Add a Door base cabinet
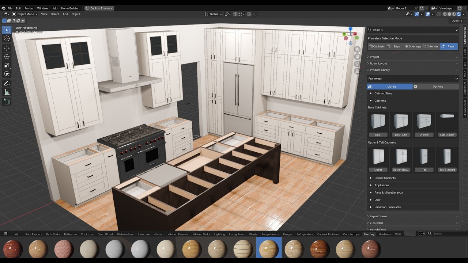468x263 pixels. [x=378, y=125]
